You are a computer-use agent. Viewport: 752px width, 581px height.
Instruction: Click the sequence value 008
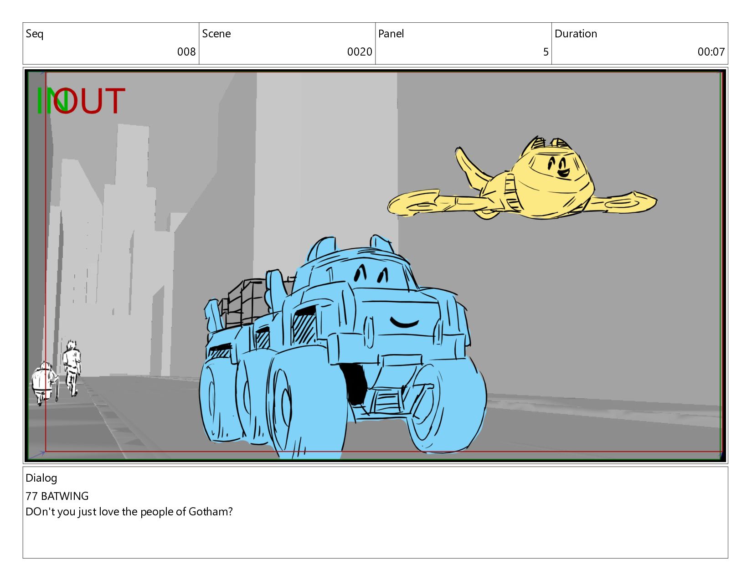pyautogui.click(x=186, y=52)
